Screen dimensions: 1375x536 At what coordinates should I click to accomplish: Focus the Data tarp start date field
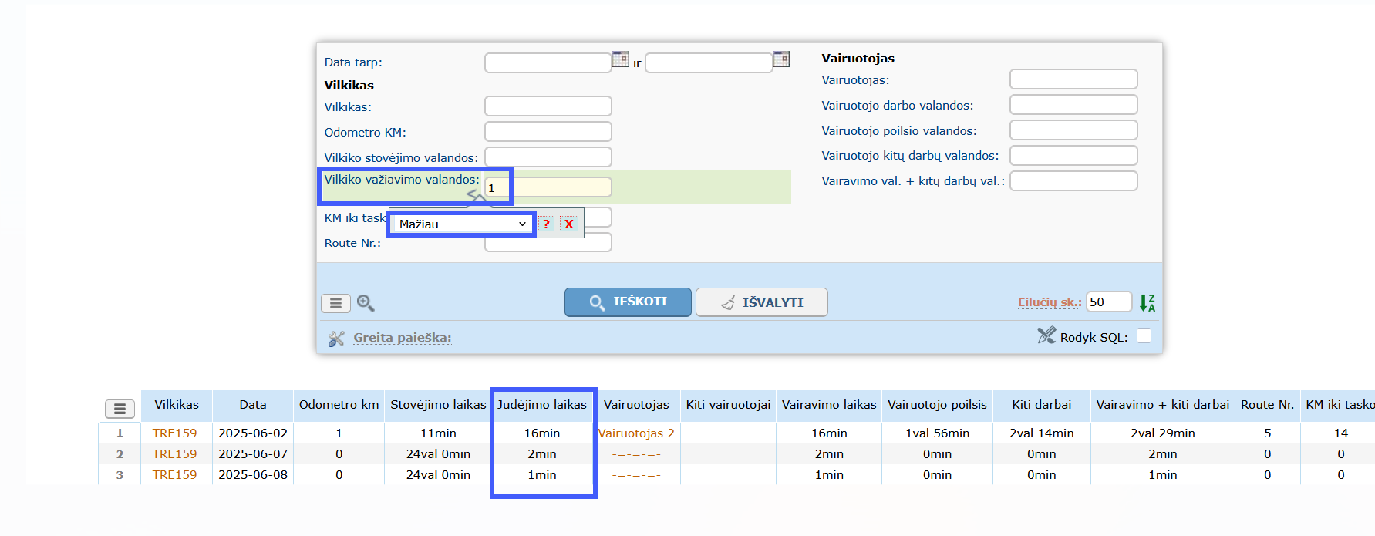click(x=548, y=62)
